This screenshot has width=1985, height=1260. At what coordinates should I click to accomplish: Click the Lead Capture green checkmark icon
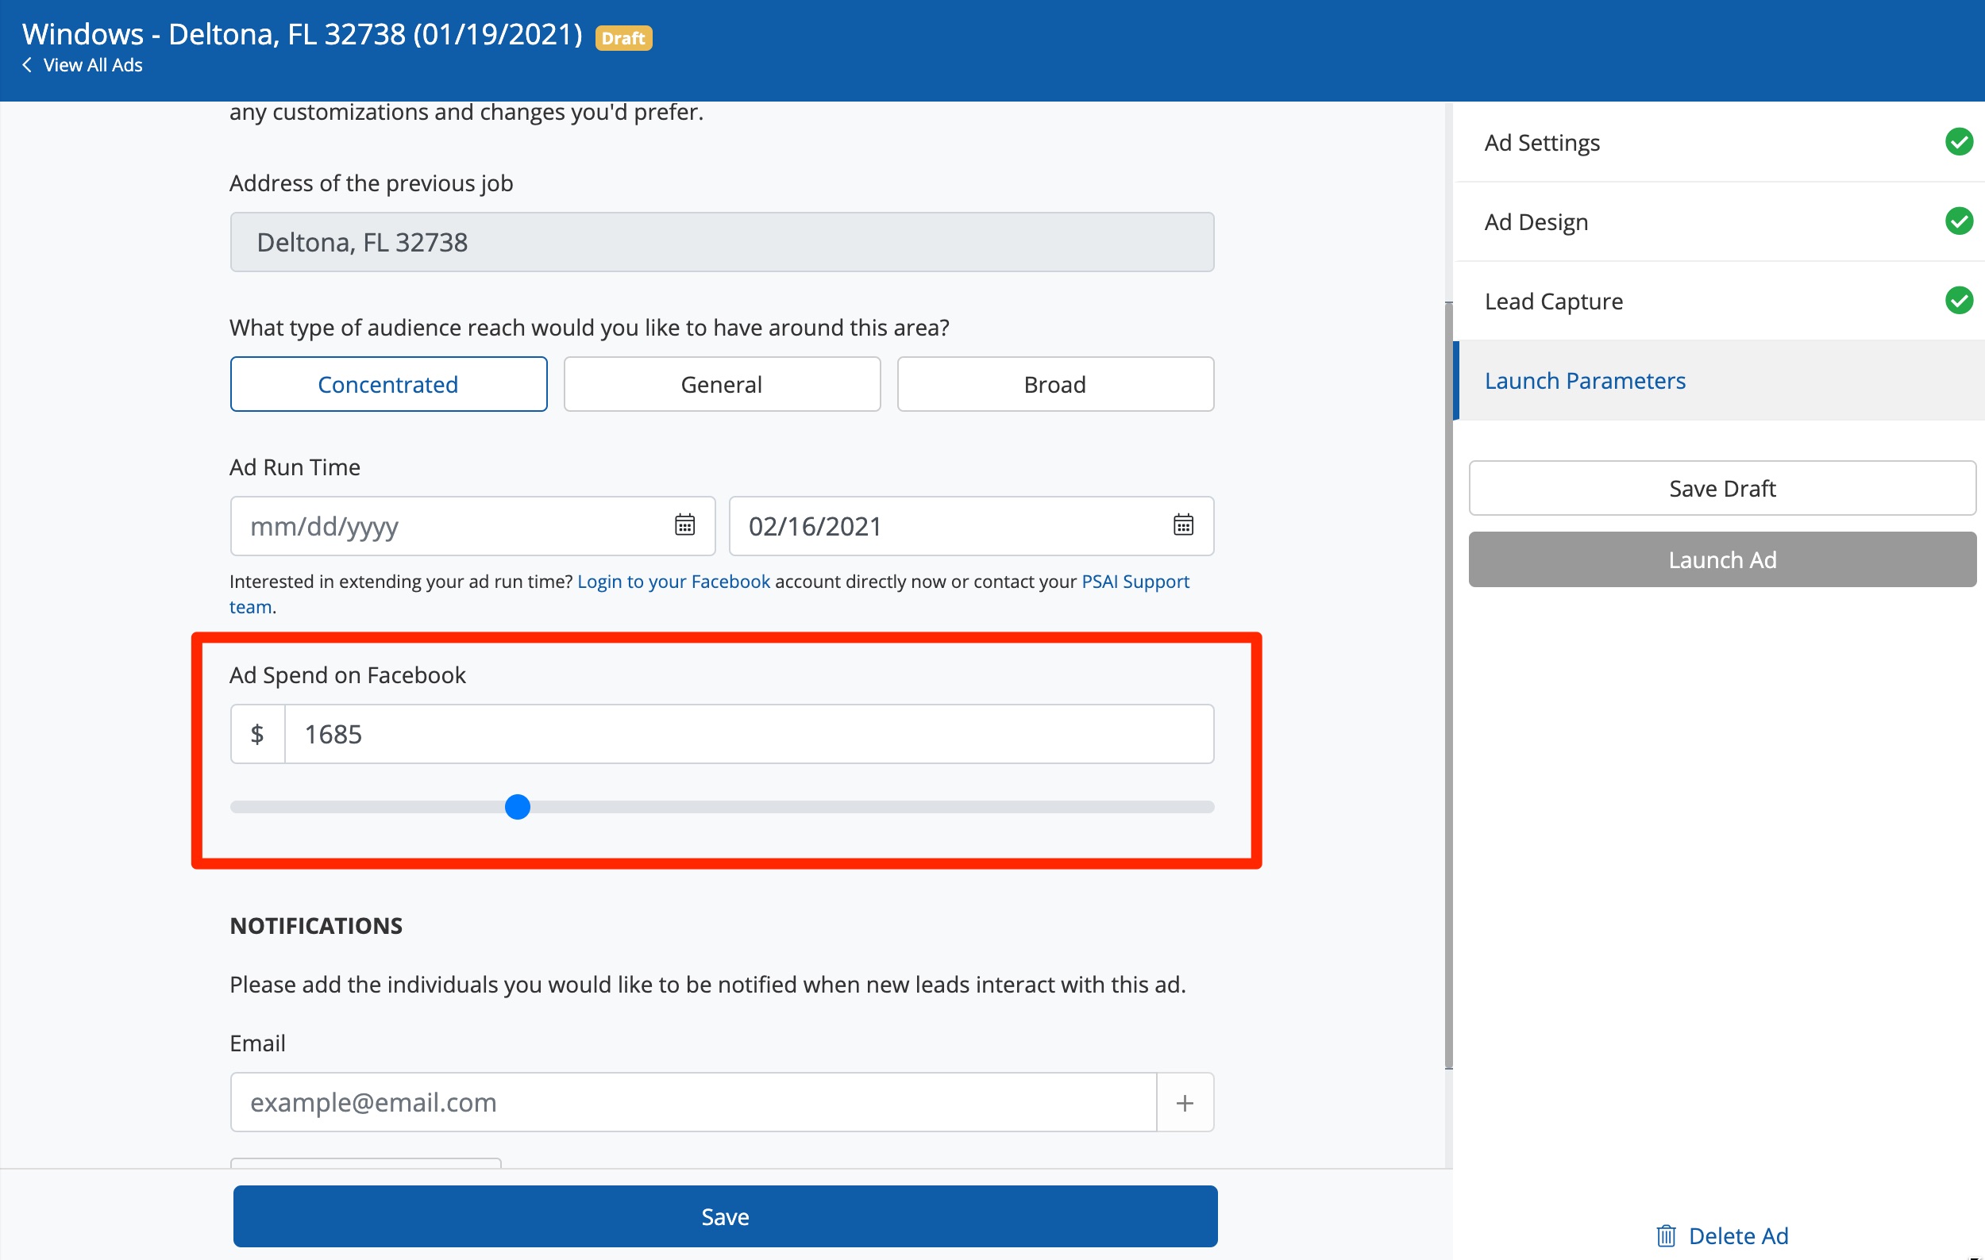click(1959, 301)
